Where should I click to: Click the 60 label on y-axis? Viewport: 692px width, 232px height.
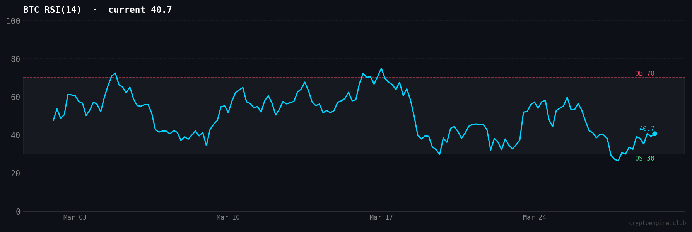pos(15,97)
